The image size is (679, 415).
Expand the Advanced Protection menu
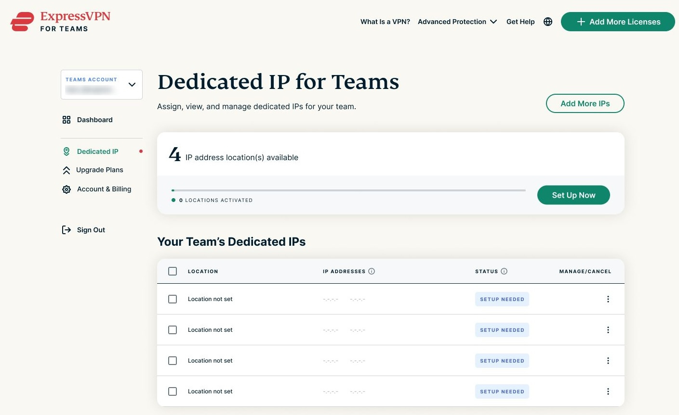pos(457,22)
